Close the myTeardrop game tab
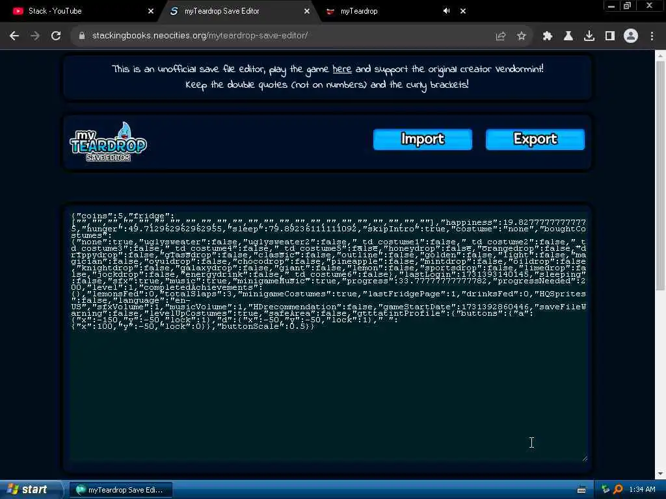 [x=463, y=11]
